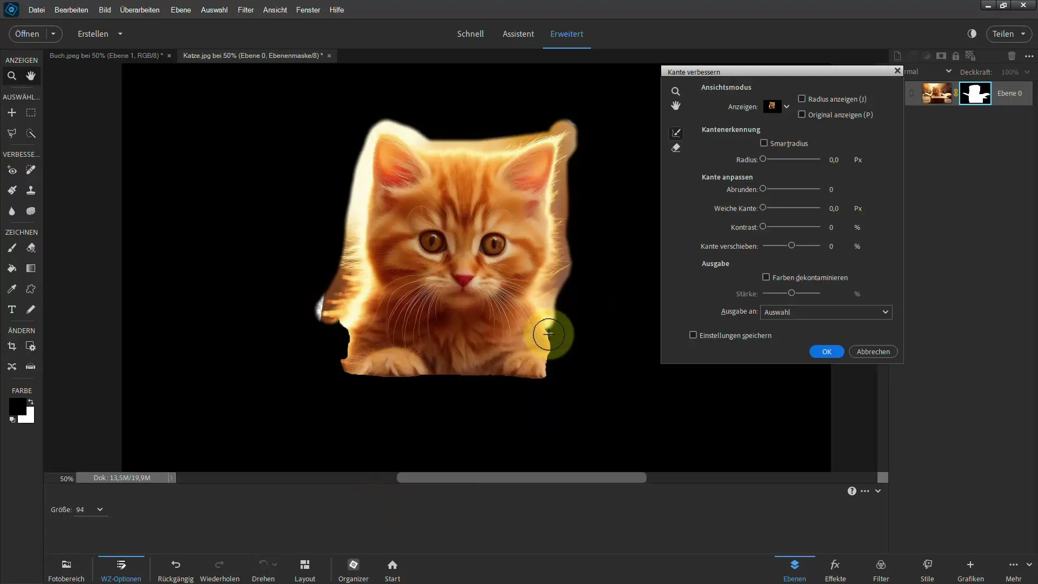Click the Kante verschieben slider handle
1038x584 pixels.
coord(791,245)
